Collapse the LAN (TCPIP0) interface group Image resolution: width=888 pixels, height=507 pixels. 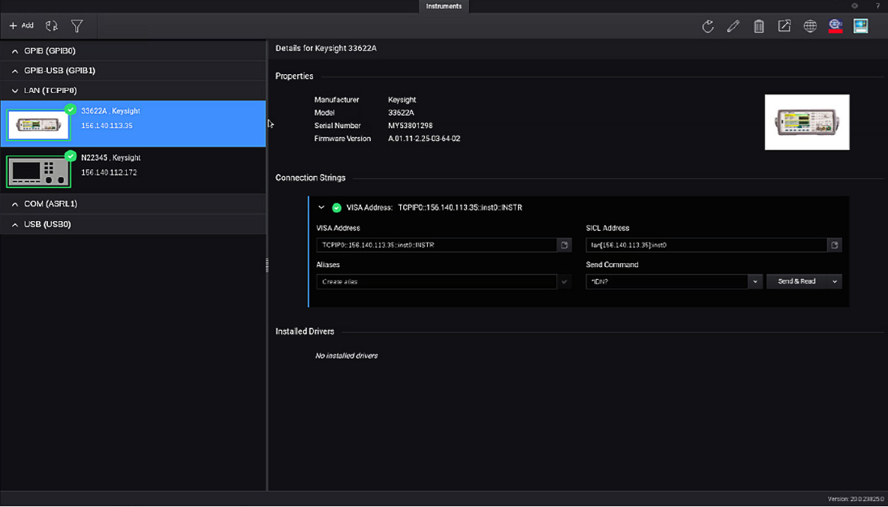tap(15, 91)
